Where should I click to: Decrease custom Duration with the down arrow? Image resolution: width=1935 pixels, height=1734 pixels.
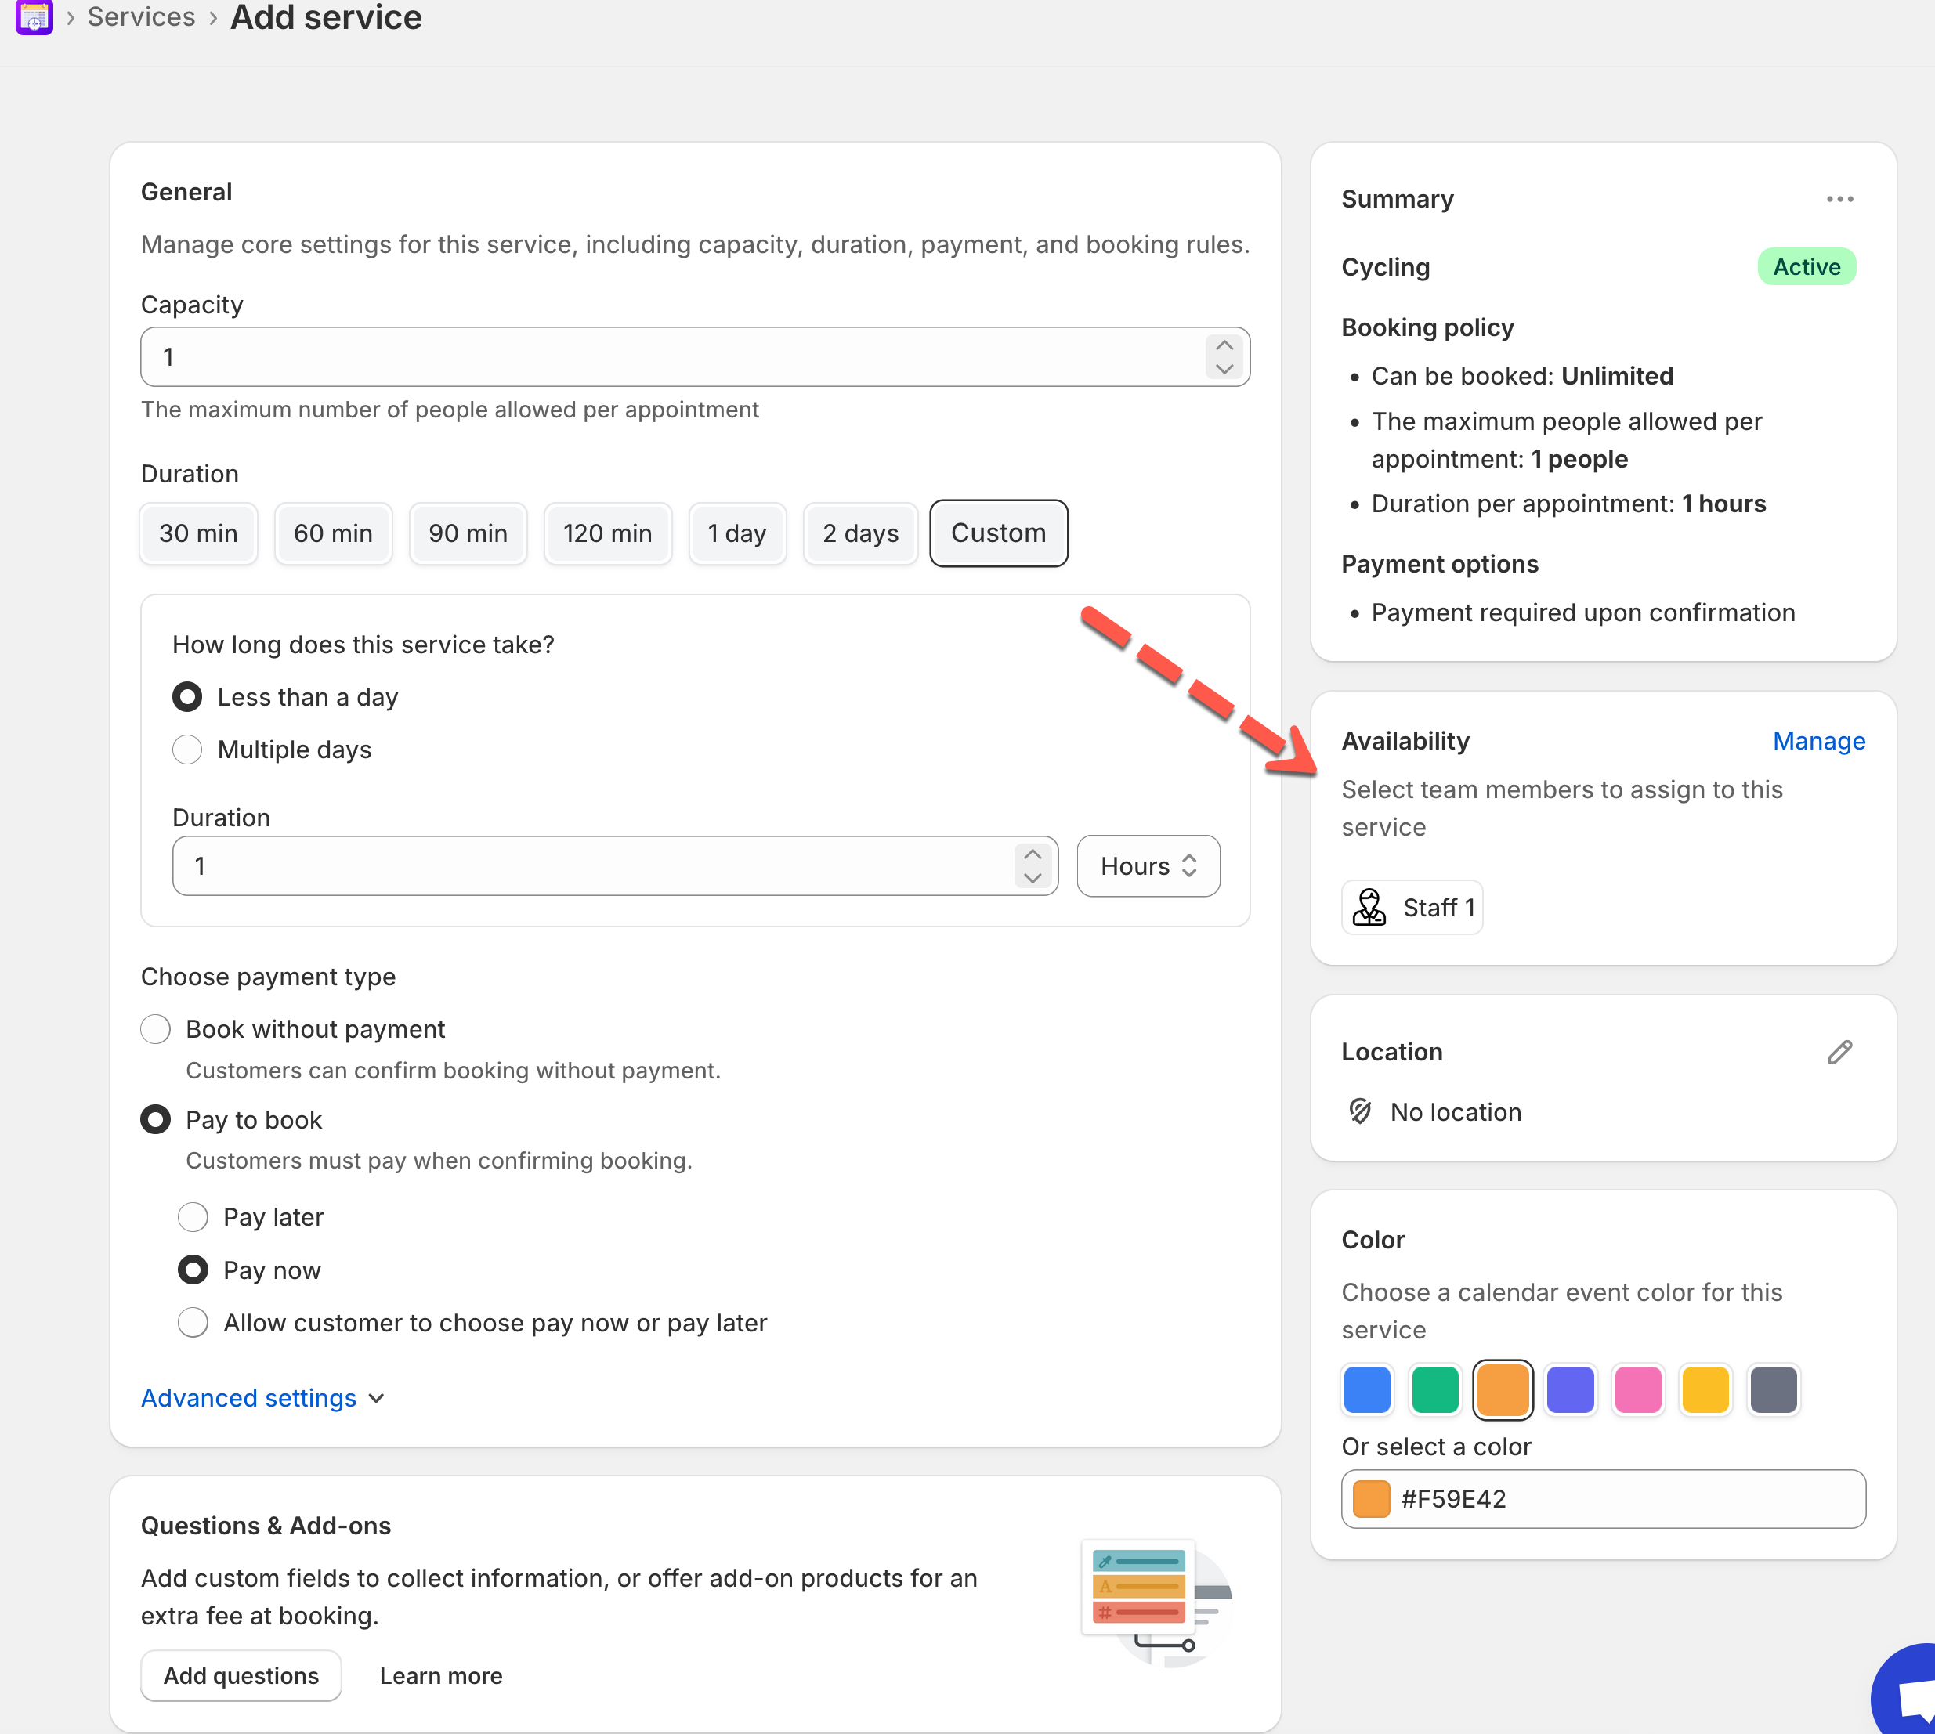1032,877
